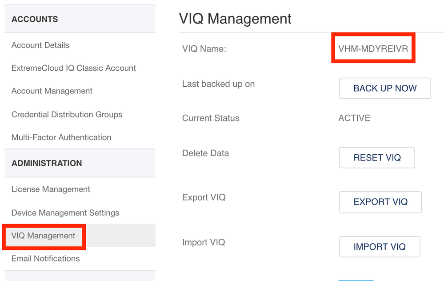Click the IMPORT VIQ button
Screen dimensions: 444x281
380,247
